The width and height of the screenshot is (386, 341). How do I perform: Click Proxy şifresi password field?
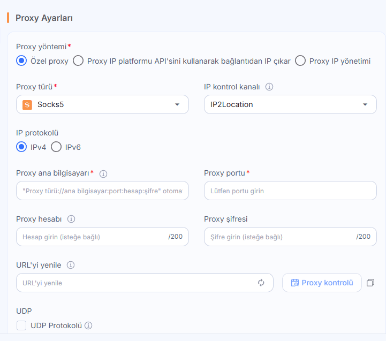pos(290,237)
